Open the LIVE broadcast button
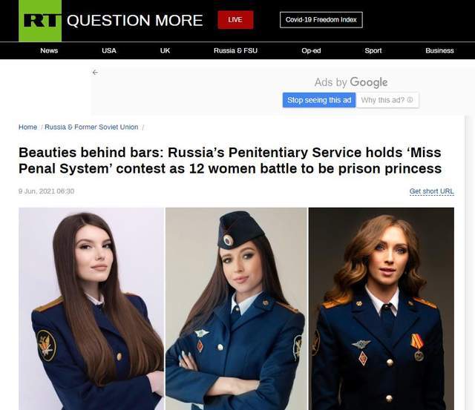This screenshot has height=410, width=475. pos(235,20)
